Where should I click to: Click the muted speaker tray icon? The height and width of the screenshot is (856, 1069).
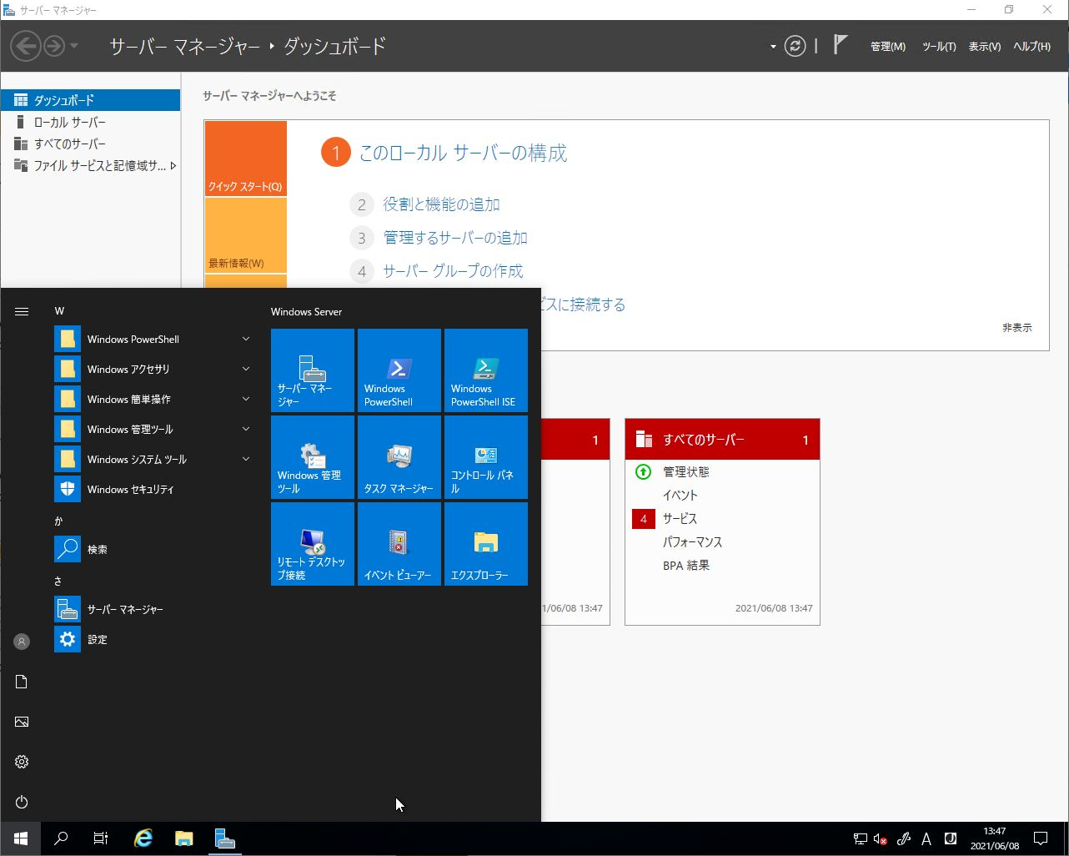[x=881, y=839]
